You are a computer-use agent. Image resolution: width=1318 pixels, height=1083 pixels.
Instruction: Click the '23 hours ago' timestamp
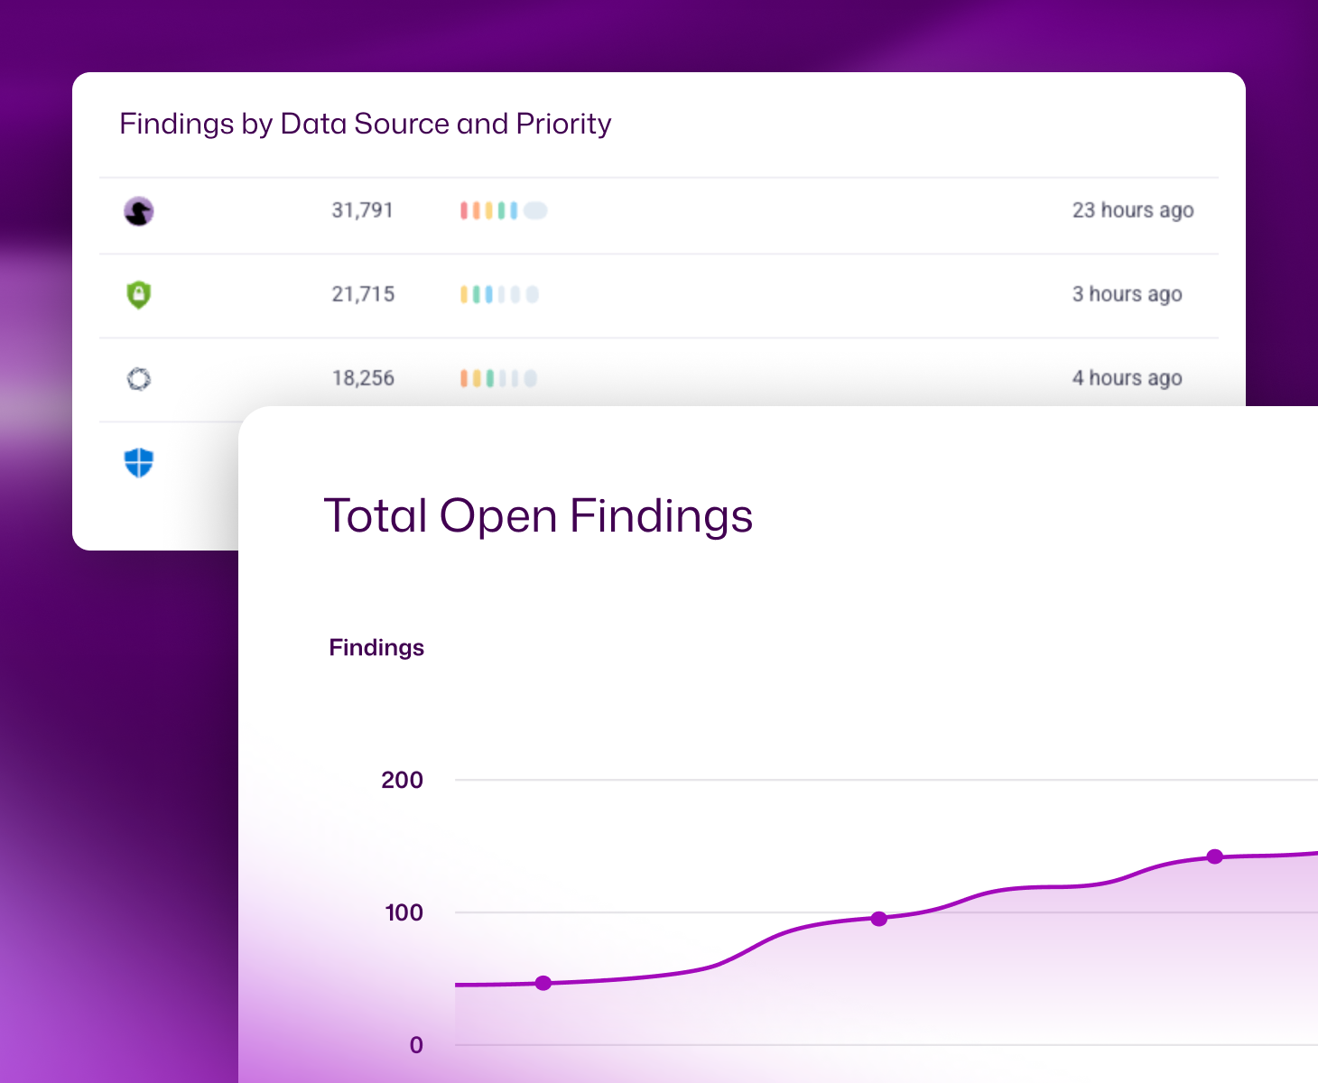coord(1132,211)
